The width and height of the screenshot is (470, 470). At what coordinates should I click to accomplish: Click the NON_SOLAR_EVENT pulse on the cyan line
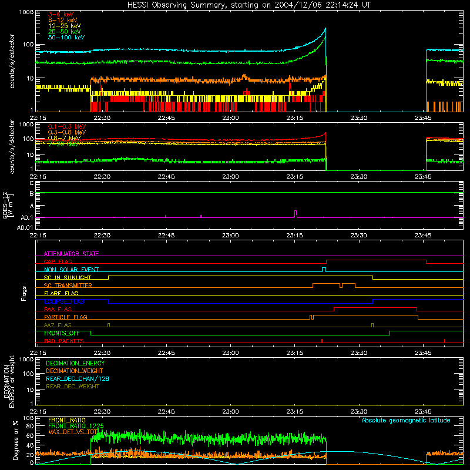pos(324,270)
